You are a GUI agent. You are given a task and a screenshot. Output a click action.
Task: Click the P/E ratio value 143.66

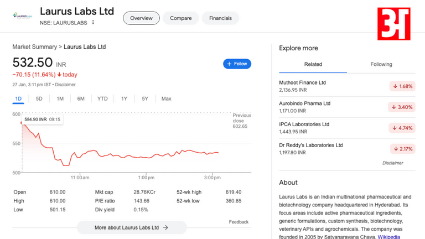(x=142, y=201)
